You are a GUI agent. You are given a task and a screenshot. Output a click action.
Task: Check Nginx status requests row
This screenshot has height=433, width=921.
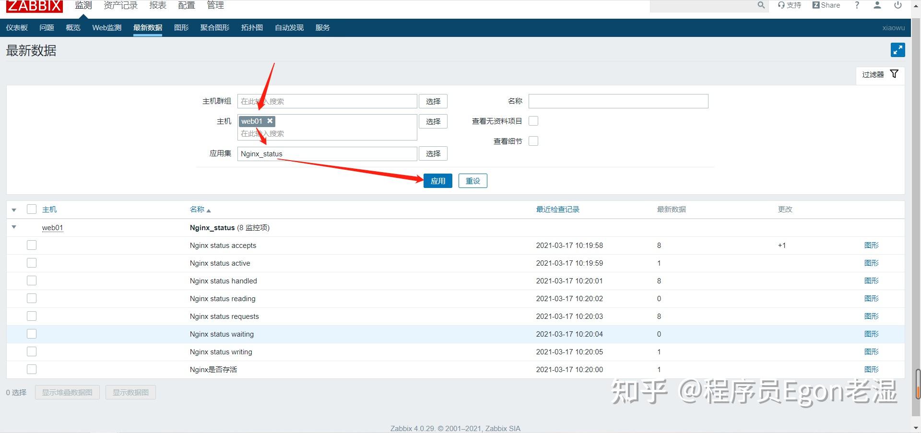click(x=32, y=316)
